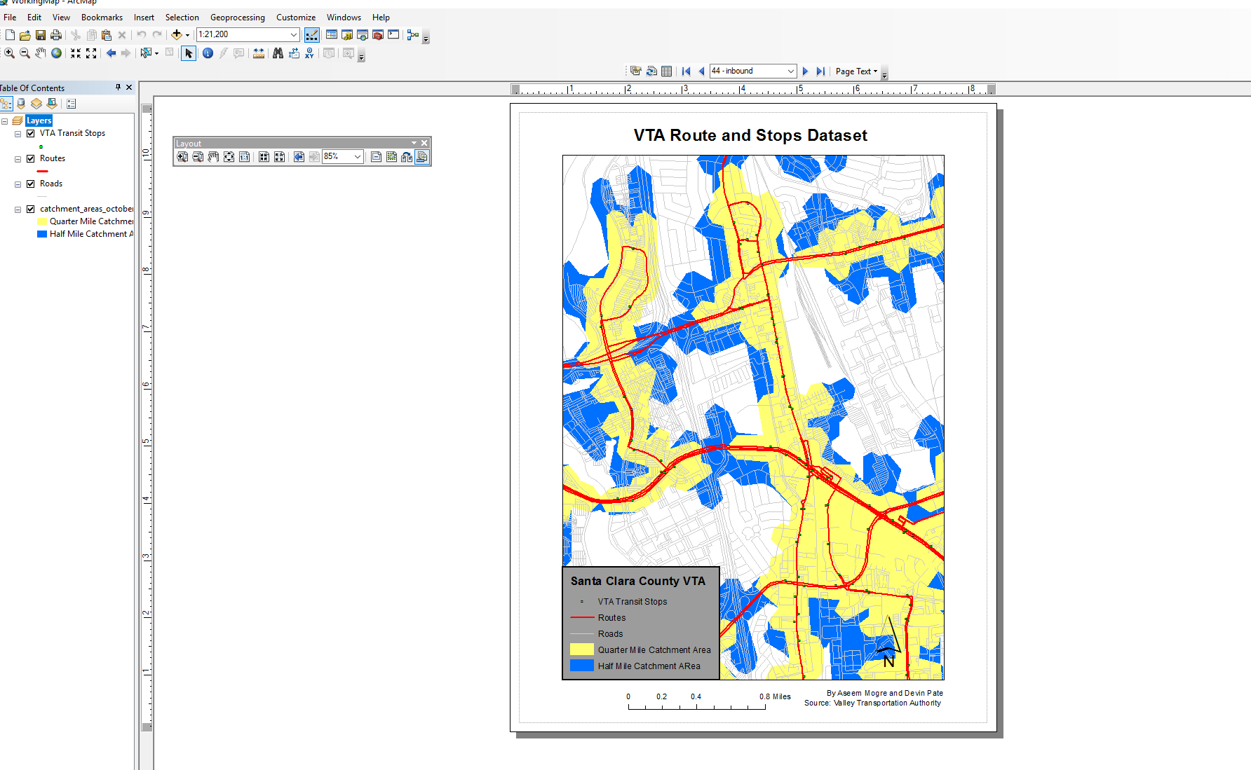Select the Santa Clara County VTA legend
Image resolution: width=1251 pixels, height=770 pixels.
641,623
